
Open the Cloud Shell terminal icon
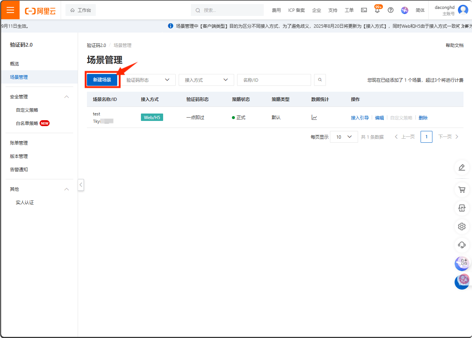coord(364,10)
